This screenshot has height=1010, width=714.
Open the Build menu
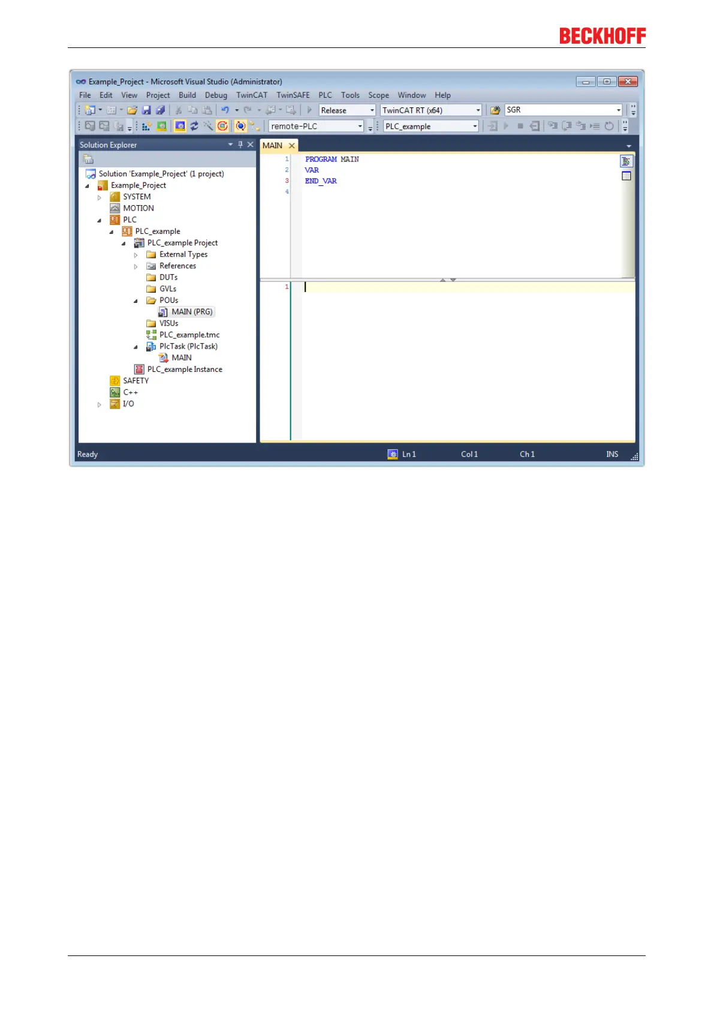coord(187,95)
